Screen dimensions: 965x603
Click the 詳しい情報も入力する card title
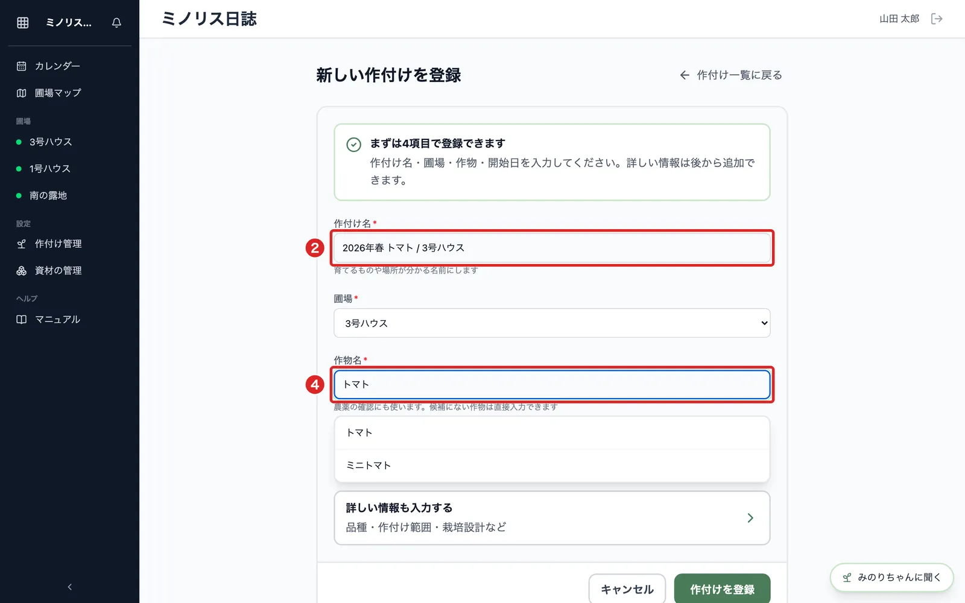tap(399, 508)
